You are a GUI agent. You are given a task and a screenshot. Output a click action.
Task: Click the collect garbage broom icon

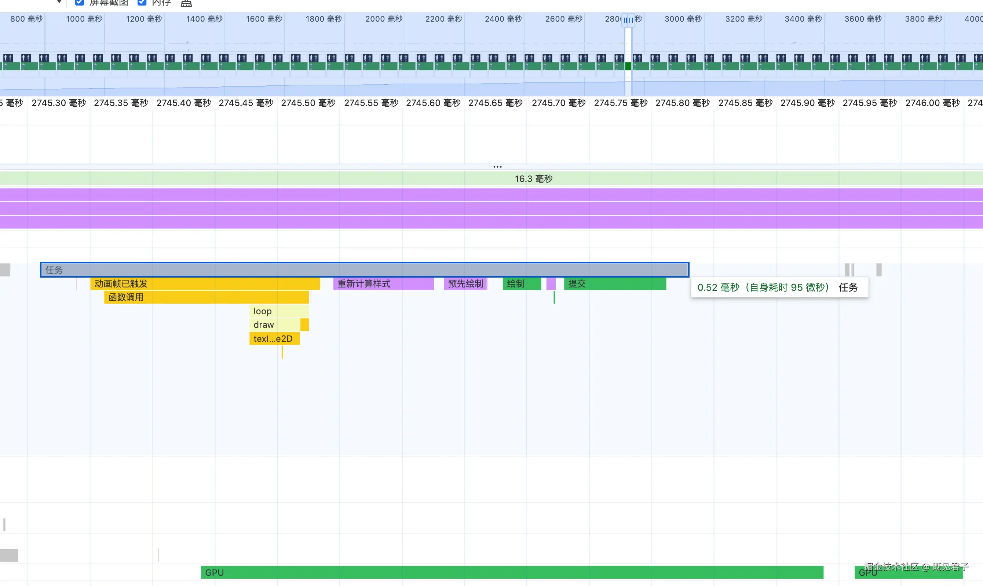tap(186, 4)
